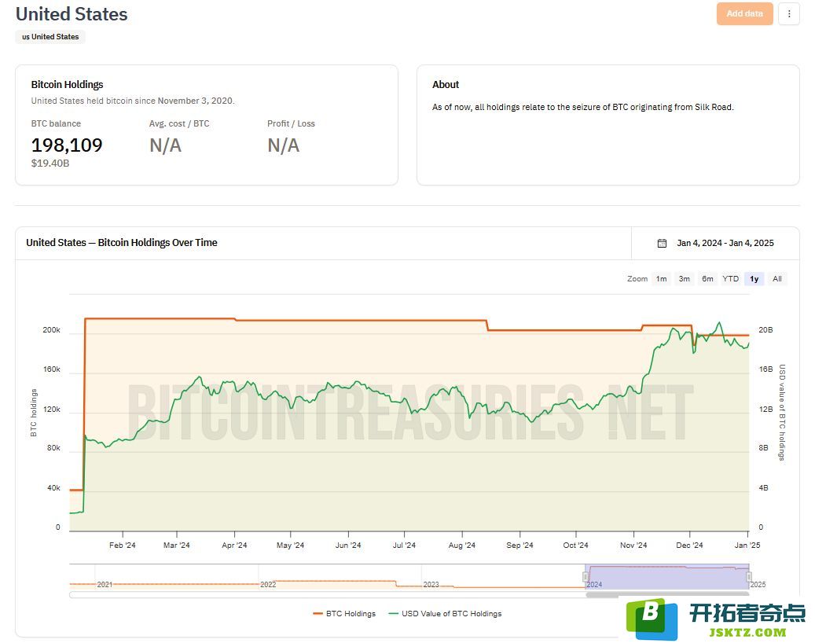Select the YTD zoom range
The image size is (815, 643).
click(x=730, y=279)
